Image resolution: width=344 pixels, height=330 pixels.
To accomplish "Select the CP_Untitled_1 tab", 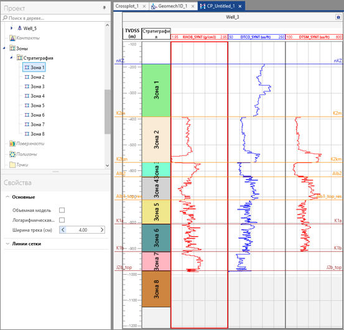I will pos(221,6).
